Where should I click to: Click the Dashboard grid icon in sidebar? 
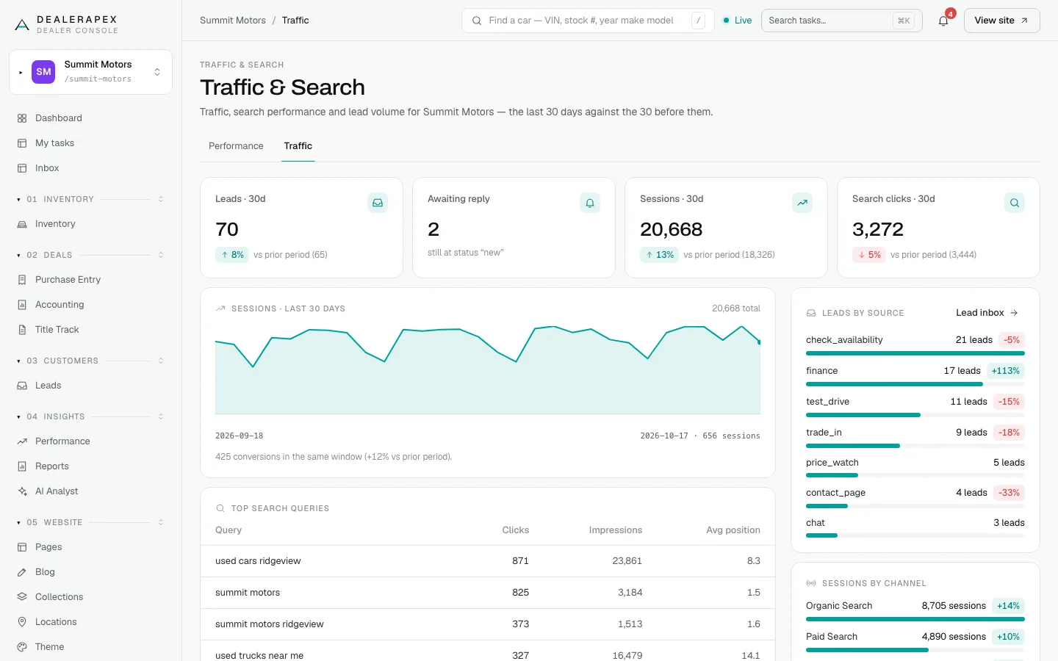pyautogui.click(x=22, y=118)
